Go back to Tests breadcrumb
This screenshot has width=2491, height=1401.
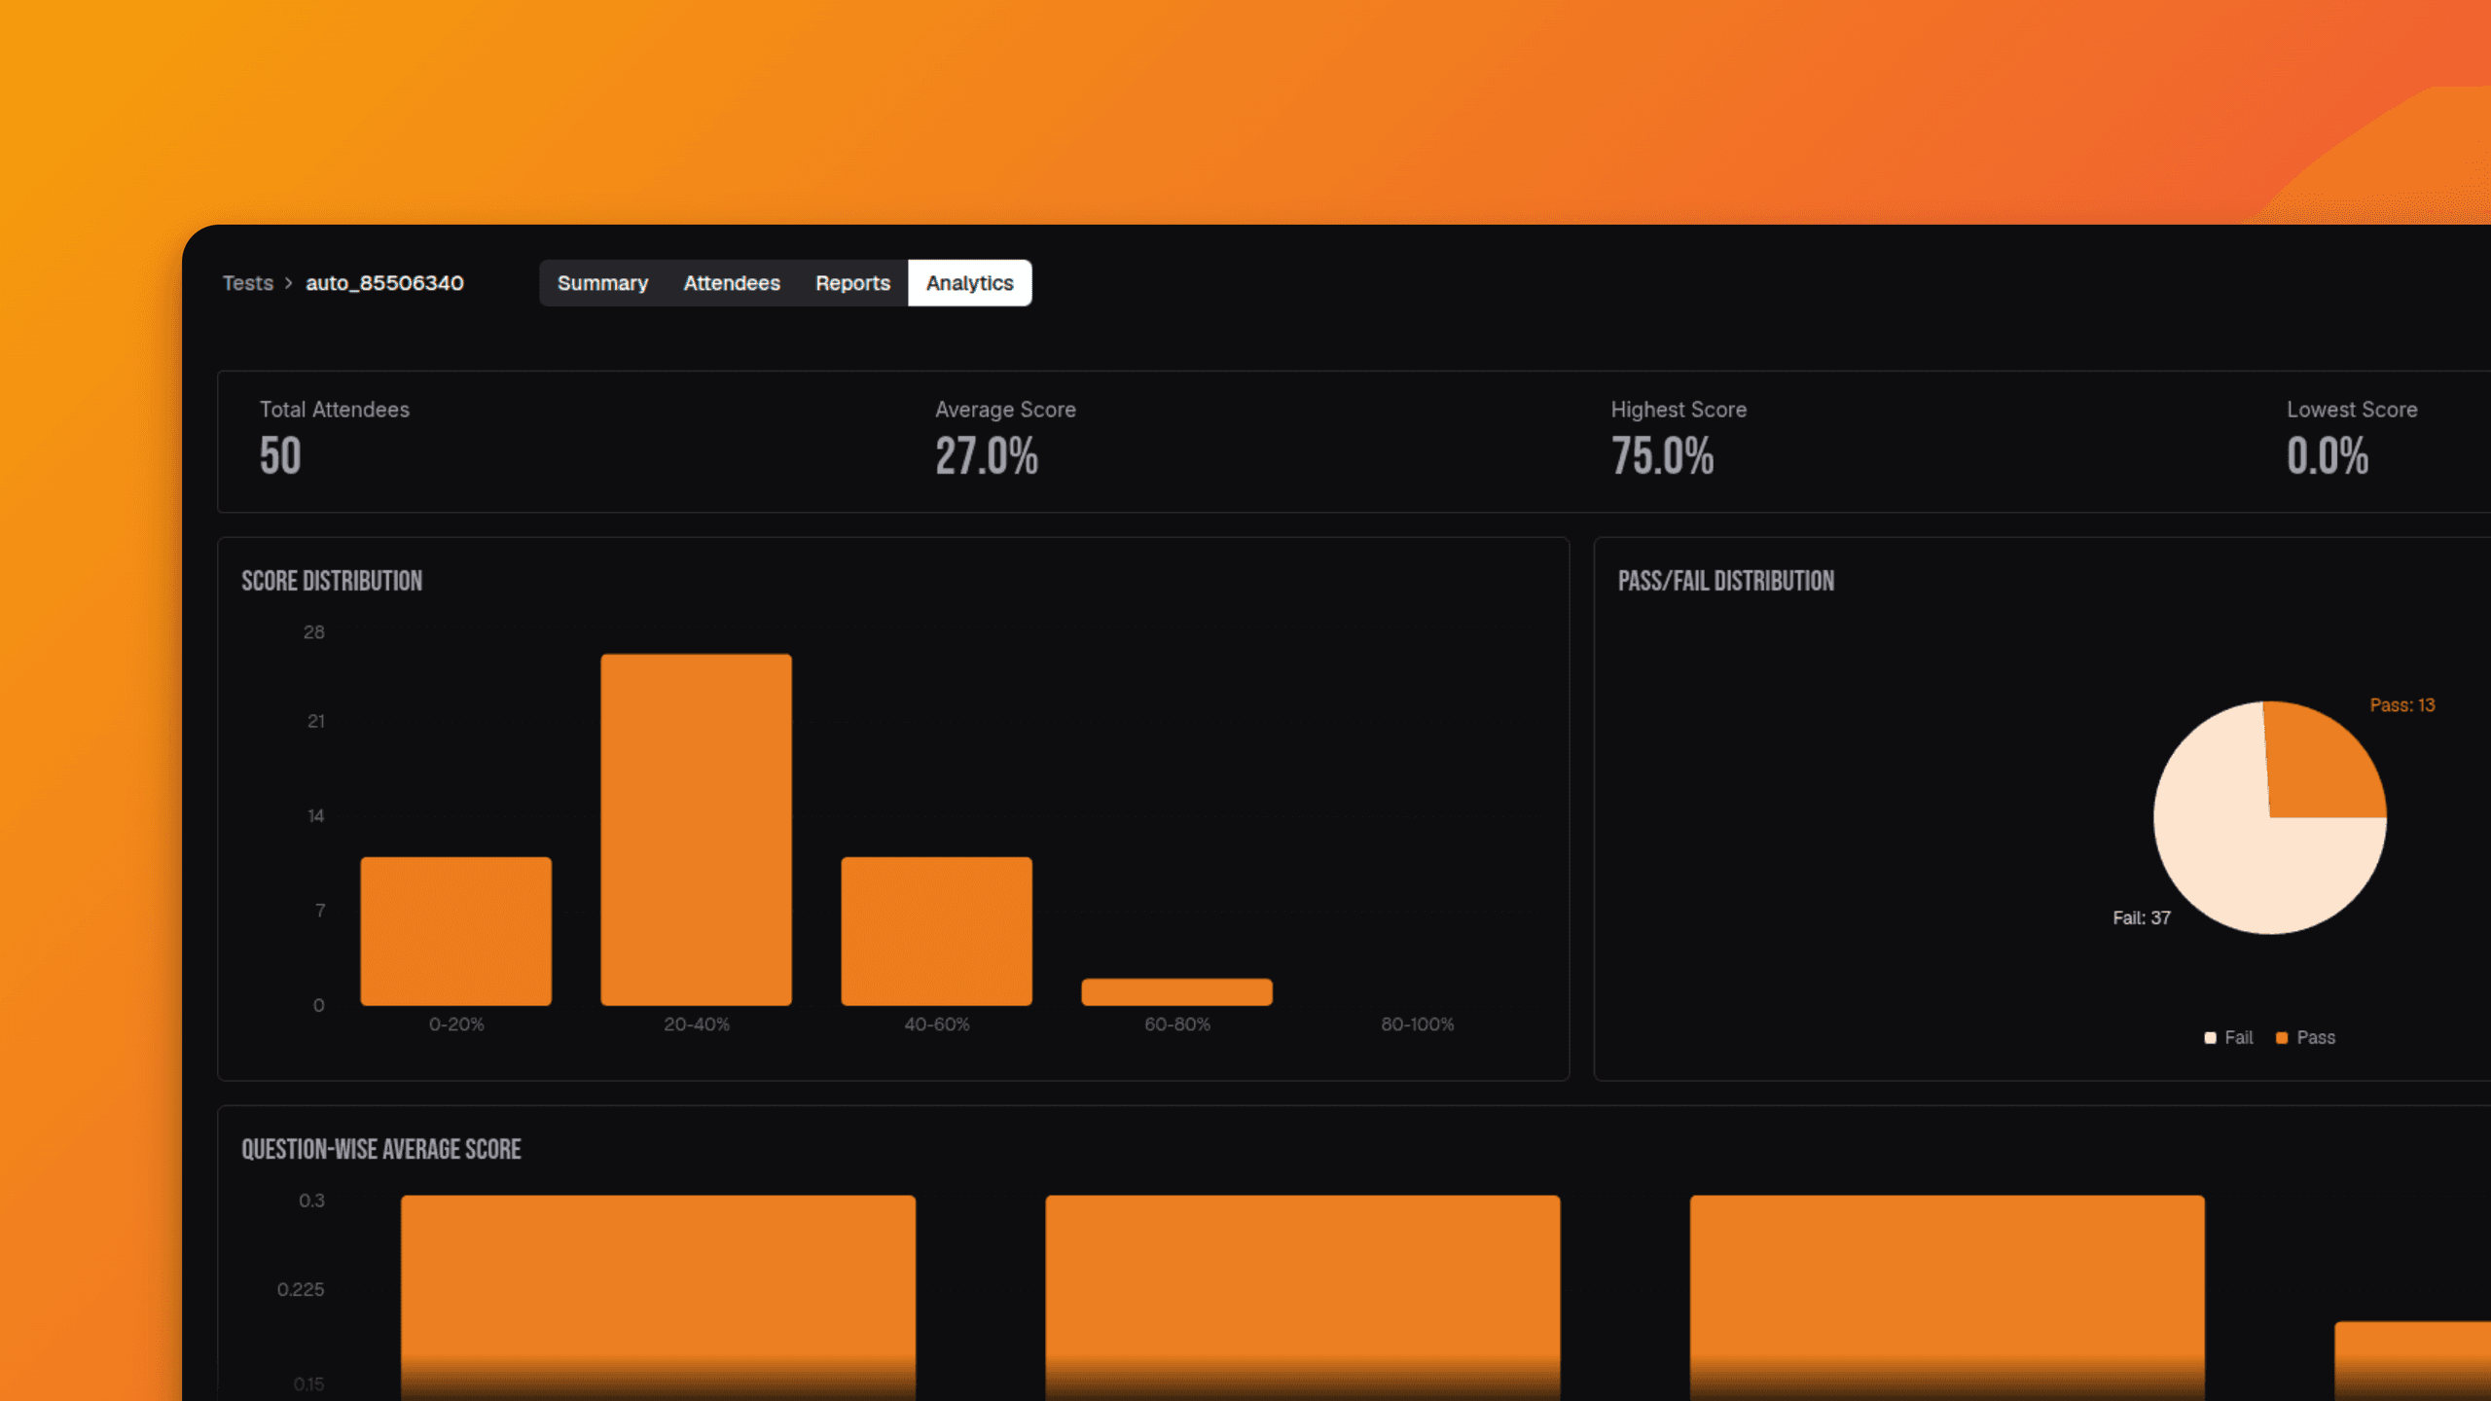pyautogui.click(x=248, y=283)
